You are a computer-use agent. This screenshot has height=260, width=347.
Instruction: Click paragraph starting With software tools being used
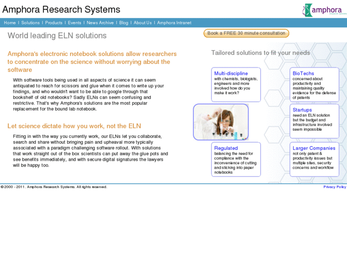point(88,94)
